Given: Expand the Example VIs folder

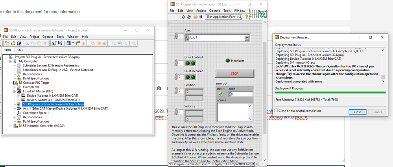Looking at the screenshot, I should click(14, 87).
